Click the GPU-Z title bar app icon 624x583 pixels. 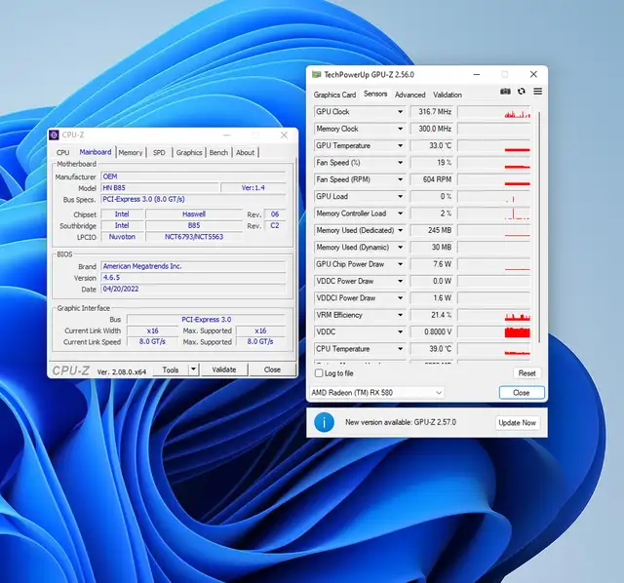tap(316, 74)
